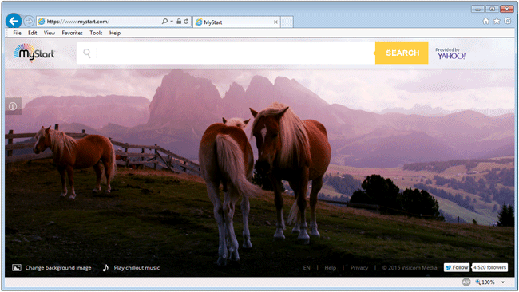Click the magnifier icon in the search box

click(87, 53)
